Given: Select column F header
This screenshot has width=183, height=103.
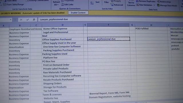Looking at the screenshot, I should click(108, 25).
